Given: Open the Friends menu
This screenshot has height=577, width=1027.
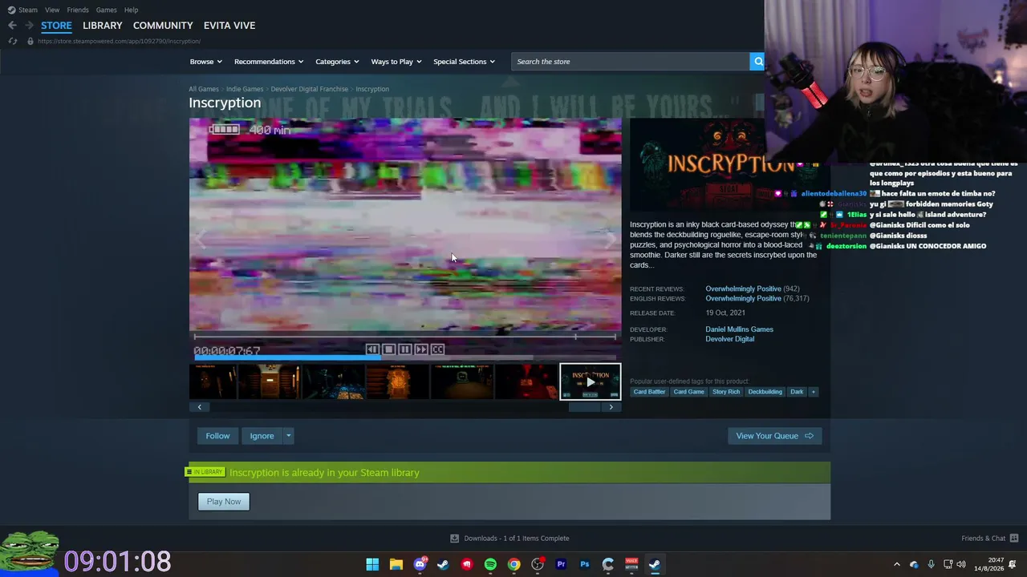Looking at the screenshot, I should tap(78, 10).
